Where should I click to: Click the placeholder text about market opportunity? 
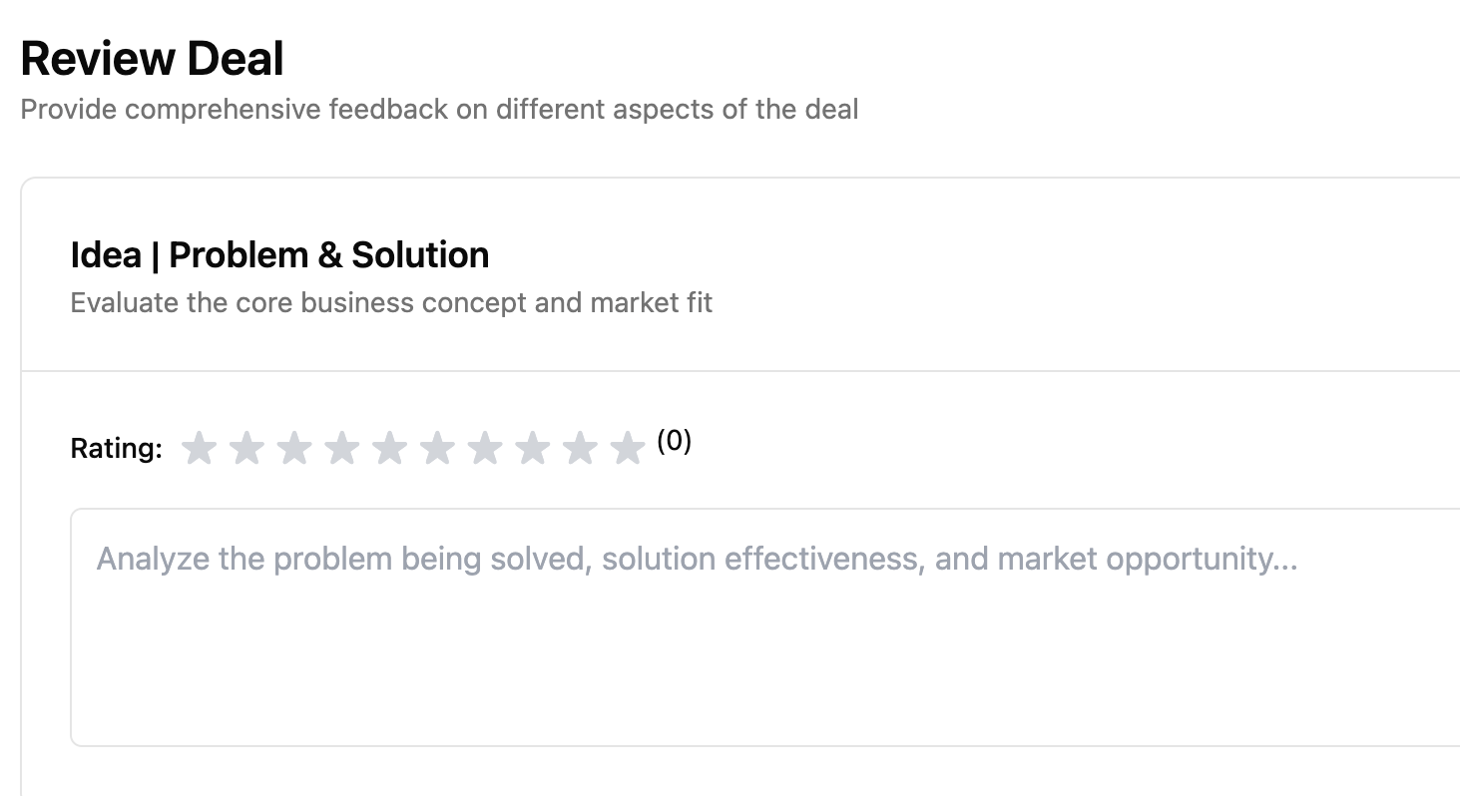696,559
